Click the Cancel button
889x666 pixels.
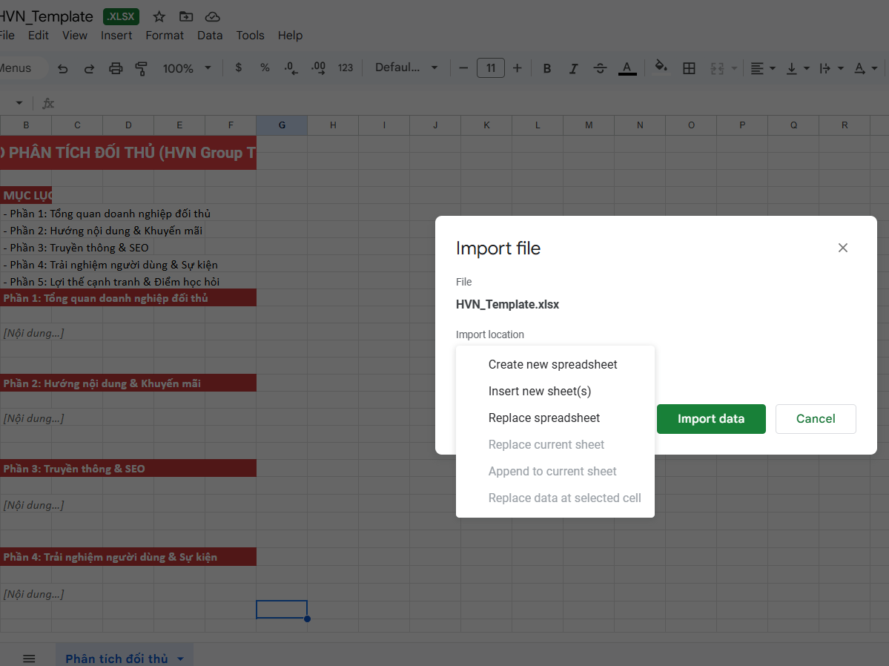[816, 419]
